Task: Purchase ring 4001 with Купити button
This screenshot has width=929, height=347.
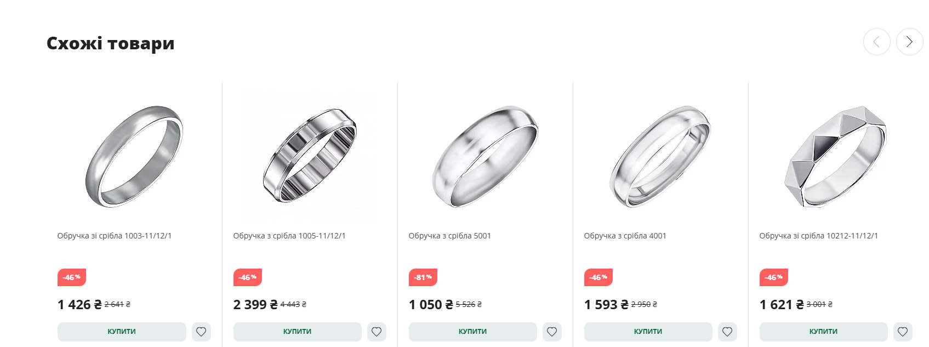Action: pos(648,332)
